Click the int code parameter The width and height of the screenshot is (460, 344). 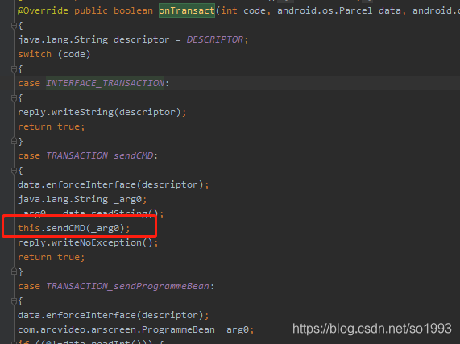click(243, 10)
